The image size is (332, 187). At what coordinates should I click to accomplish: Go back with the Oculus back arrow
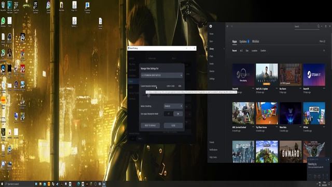[x=227, y=26]
